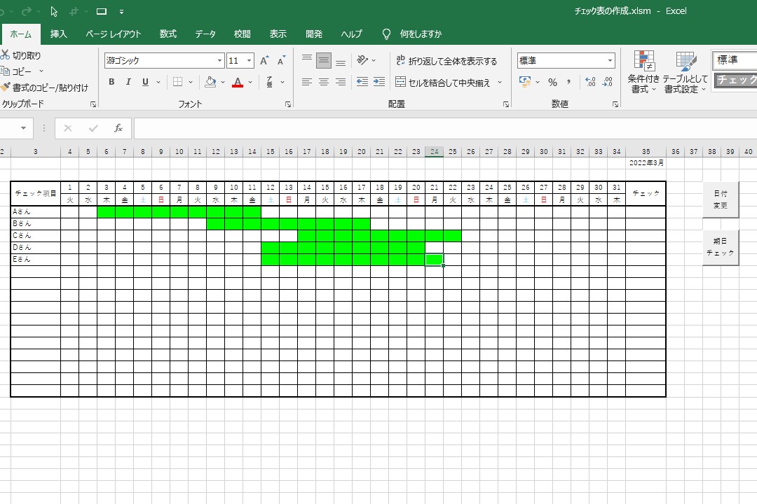757x504 pixels.
Task: Select the 標準 cell style
Action: click(735, 60)
